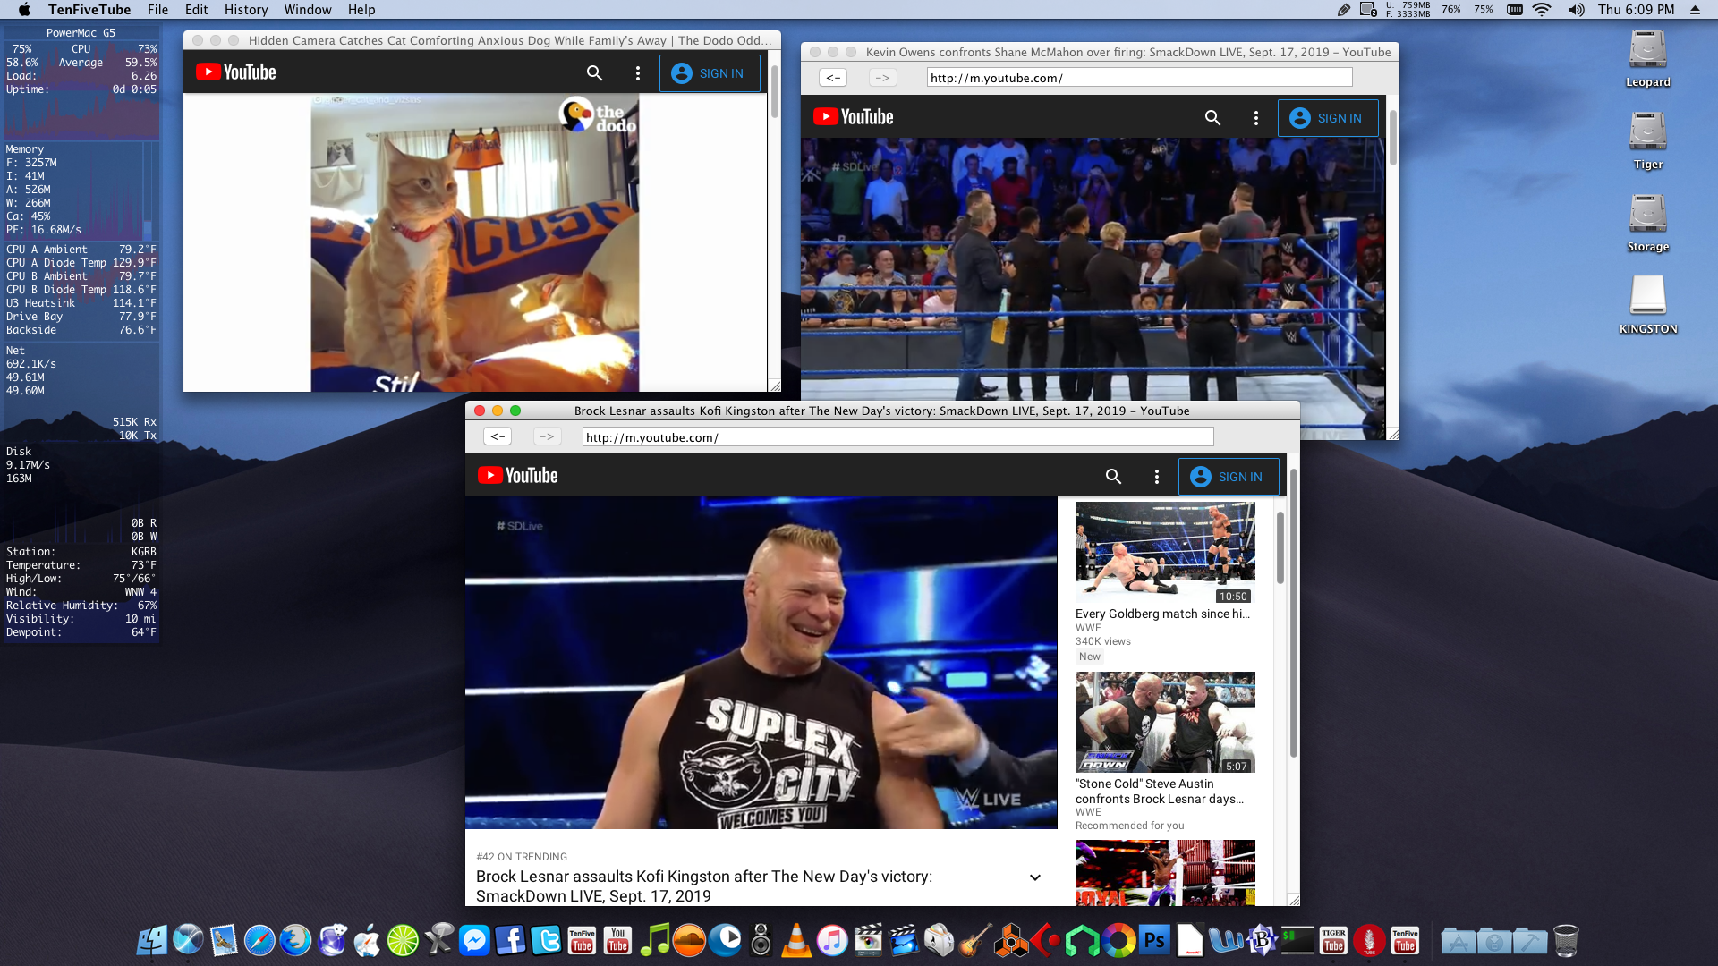Click the back arrow button in Brock Lesnar window
This screenshot has width=1718, height=966.
[498, 436]
